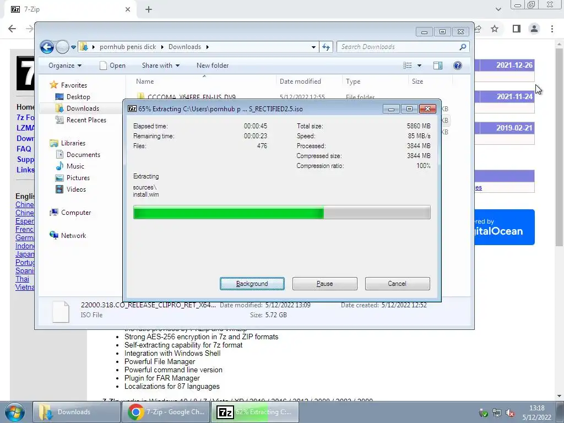Click the DigitalOcean banner

pos(505,227)
